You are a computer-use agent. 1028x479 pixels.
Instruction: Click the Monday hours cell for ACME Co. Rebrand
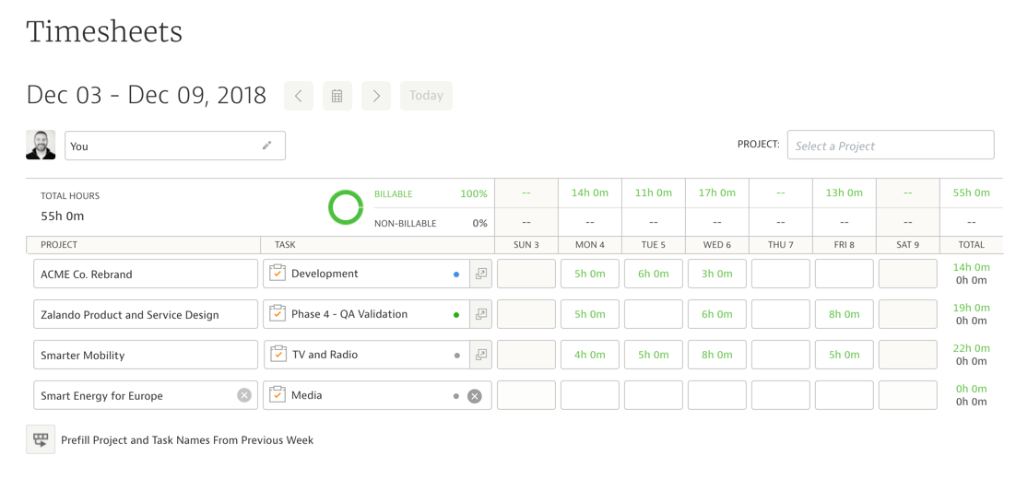[589, 275]
